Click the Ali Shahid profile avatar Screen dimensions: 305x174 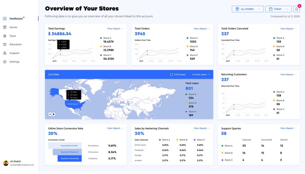[6, 163]
